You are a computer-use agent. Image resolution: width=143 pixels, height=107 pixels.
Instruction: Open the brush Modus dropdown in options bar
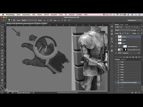(29, 20)
